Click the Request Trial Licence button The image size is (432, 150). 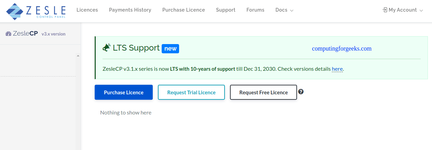(x=191, y=92)
